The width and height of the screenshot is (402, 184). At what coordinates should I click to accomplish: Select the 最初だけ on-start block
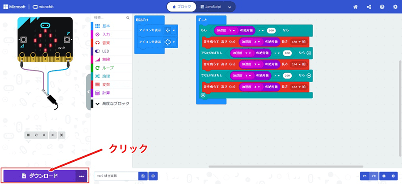[x=142, y=20]
